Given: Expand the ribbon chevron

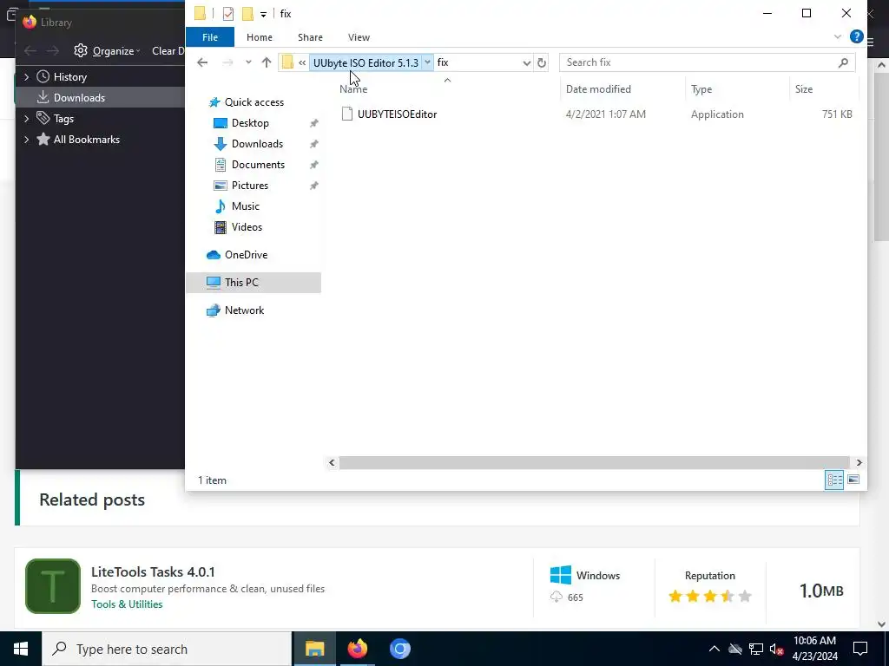Looking at the screenshot, I should click(838, 36).
